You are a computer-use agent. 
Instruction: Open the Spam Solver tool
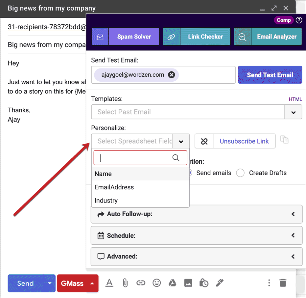tap(134, 37)
